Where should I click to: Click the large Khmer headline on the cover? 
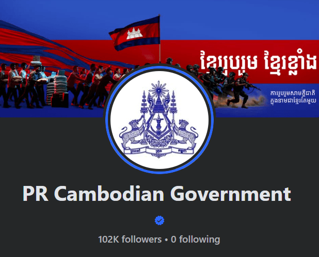259,62
